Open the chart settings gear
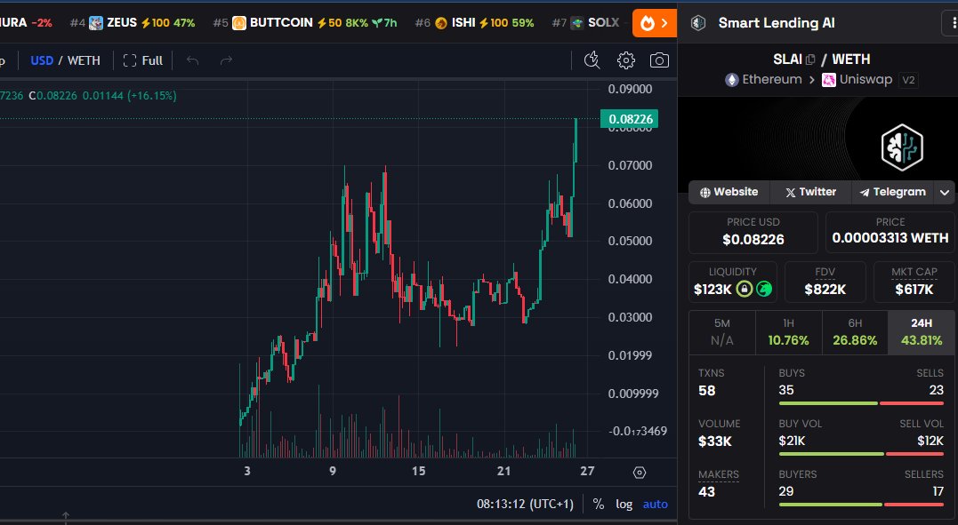 pyautogui.click(x=625, y=60)
